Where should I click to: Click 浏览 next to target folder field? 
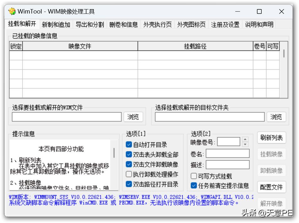click(x=276, y=117)
